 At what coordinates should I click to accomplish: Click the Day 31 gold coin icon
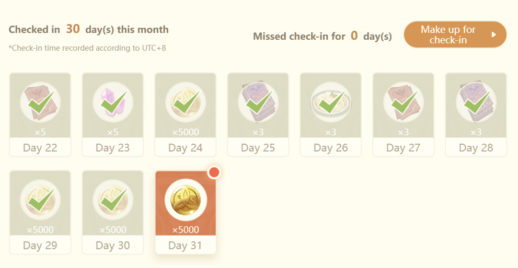[x=186, y=200]
